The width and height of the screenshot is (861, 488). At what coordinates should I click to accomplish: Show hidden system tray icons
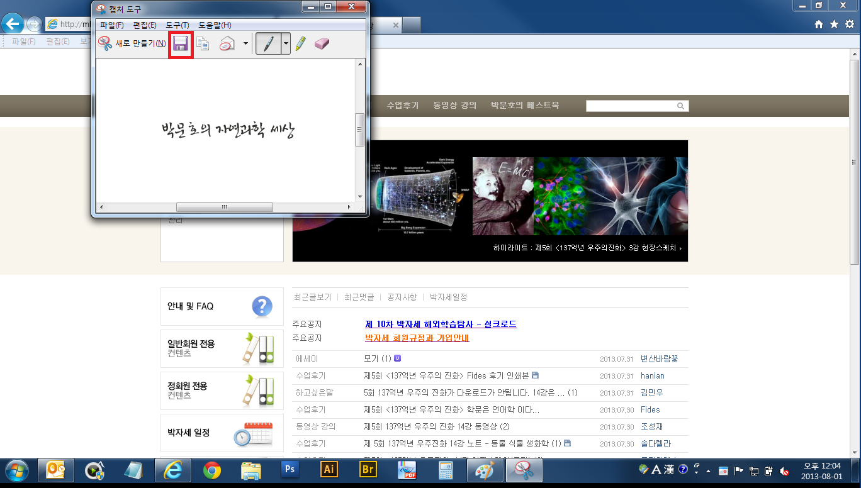(x=709, y=470)
